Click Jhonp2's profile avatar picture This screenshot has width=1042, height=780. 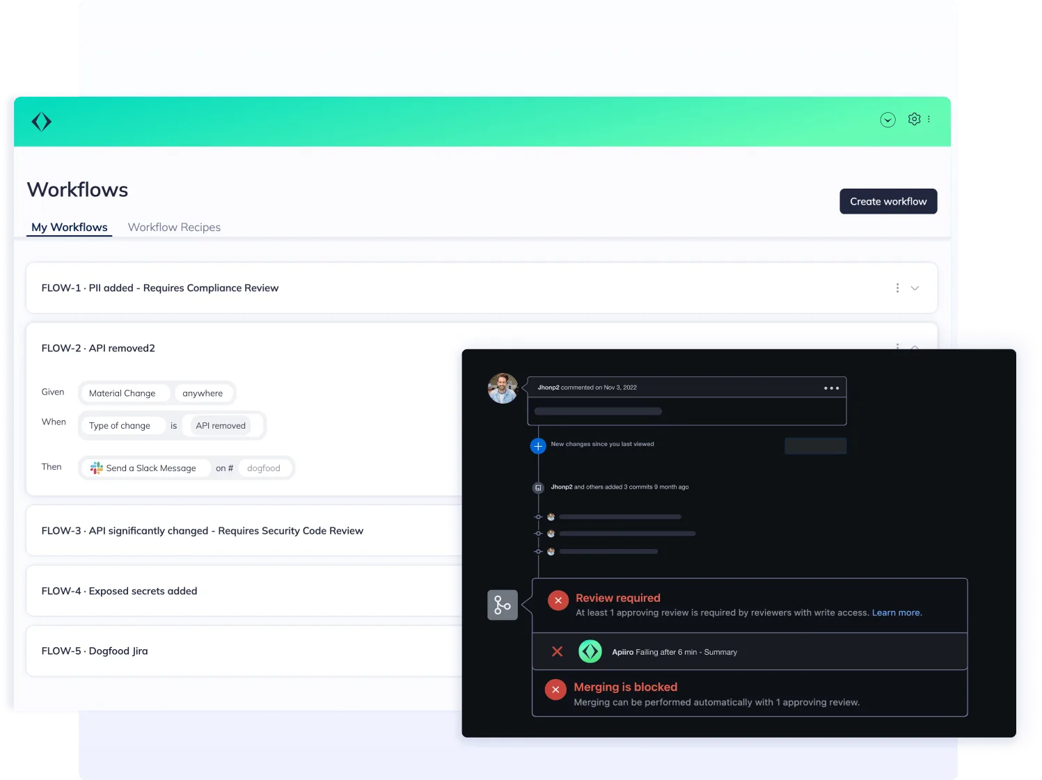(503, 388)
